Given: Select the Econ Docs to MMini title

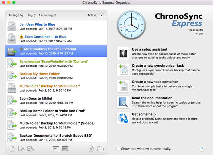Looking at the screenshot, I should coord(36,99).
